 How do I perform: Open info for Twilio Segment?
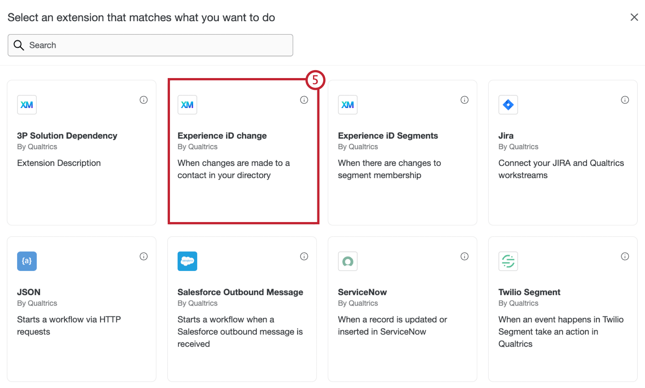pos(625,256)
